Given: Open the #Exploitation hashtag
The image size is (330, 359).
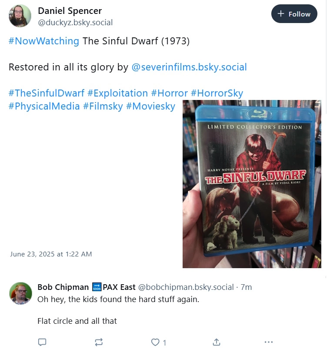Looking at the screenshot, I should [x=117, y=93].
